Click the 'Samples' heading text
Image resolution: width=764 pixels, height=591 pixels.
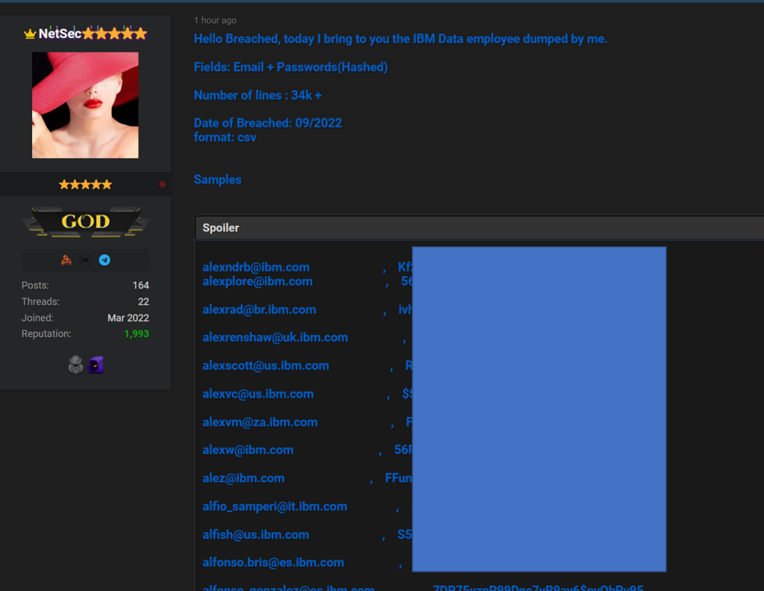[x=218, y=180]
